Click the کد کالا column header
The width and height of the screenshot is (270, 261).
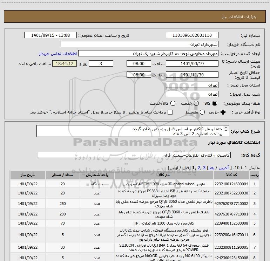[231, 175]
